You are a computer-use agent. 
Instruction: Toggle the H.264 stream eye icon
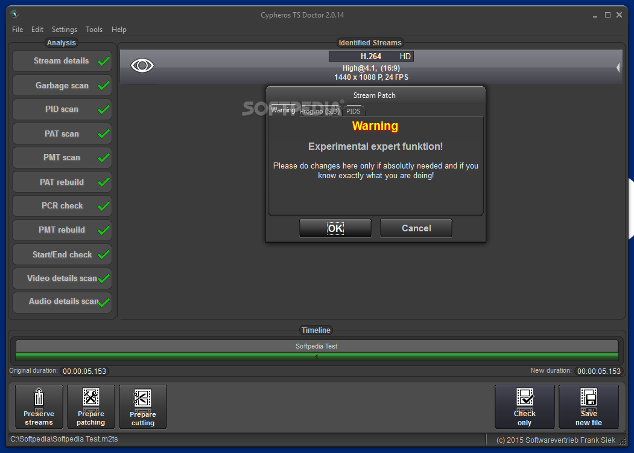(142, 66)
